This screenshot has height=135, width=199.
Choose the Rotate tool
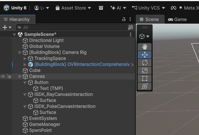(144, 63)
